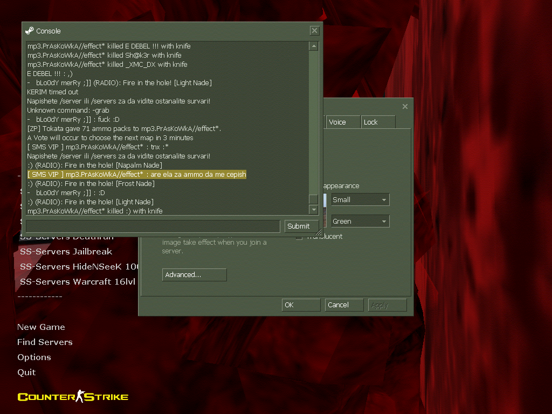Viewport: 552px width, 414px height.
Task: Click the console scrollbar thumb
Action: coord(314,199)
